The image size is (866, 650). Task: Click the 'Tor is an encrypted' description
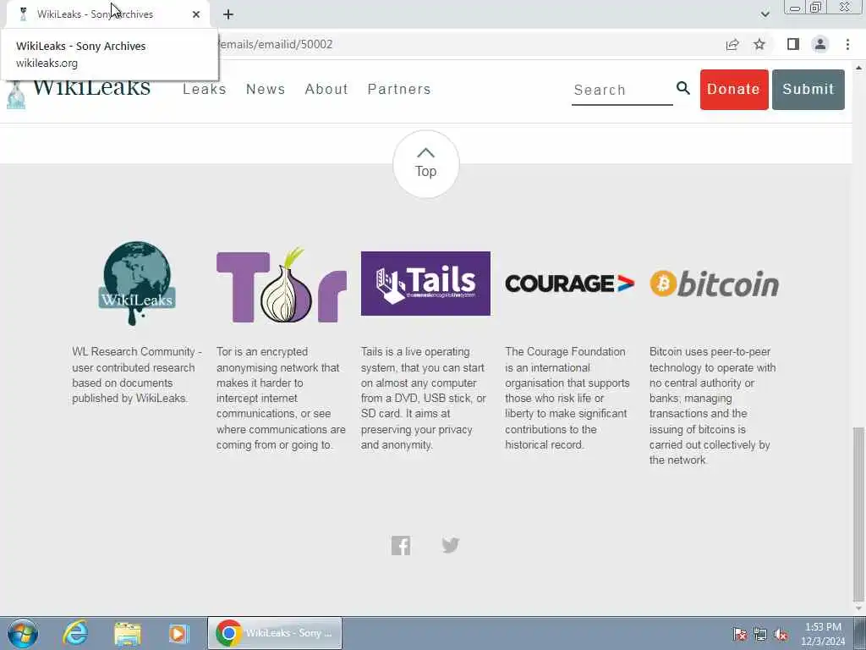281,398
